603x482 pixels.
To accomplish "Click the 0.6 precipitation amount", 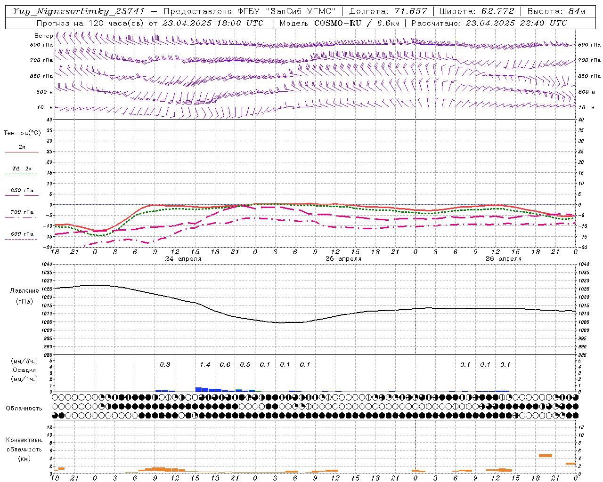I will (225, 364).
